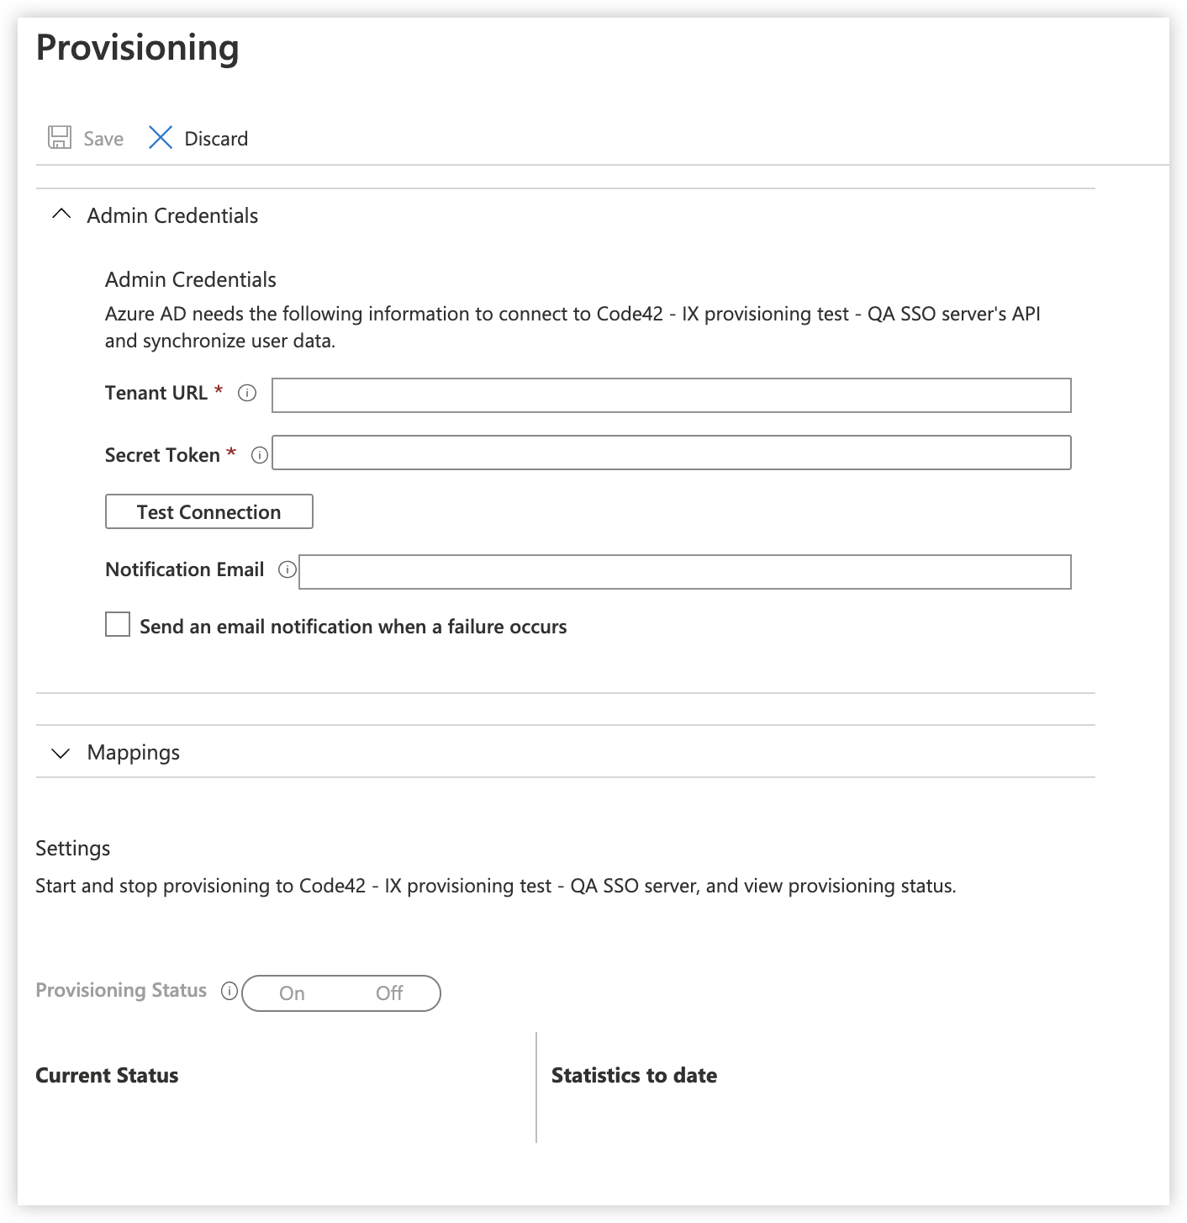This screenshot has width=1187, height=1223.
Task: Enable email notification when a failure occurs
Action: tap(117, 623)
